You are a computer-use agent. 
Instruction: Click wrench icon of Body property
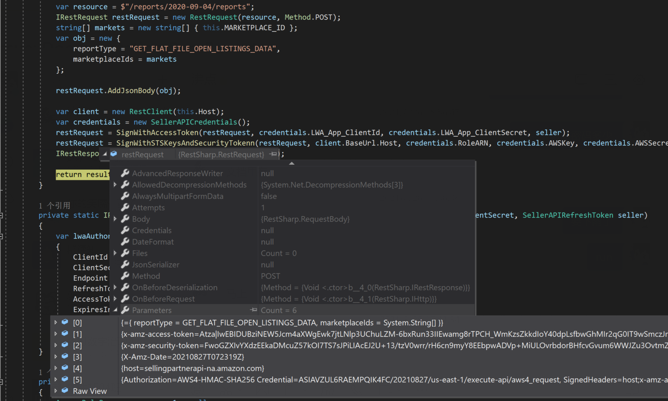pos(125,219)
